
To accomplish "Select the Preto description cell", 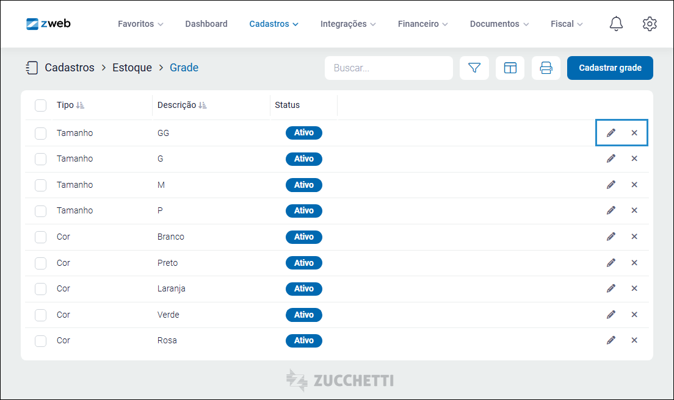I will point(167,263).
